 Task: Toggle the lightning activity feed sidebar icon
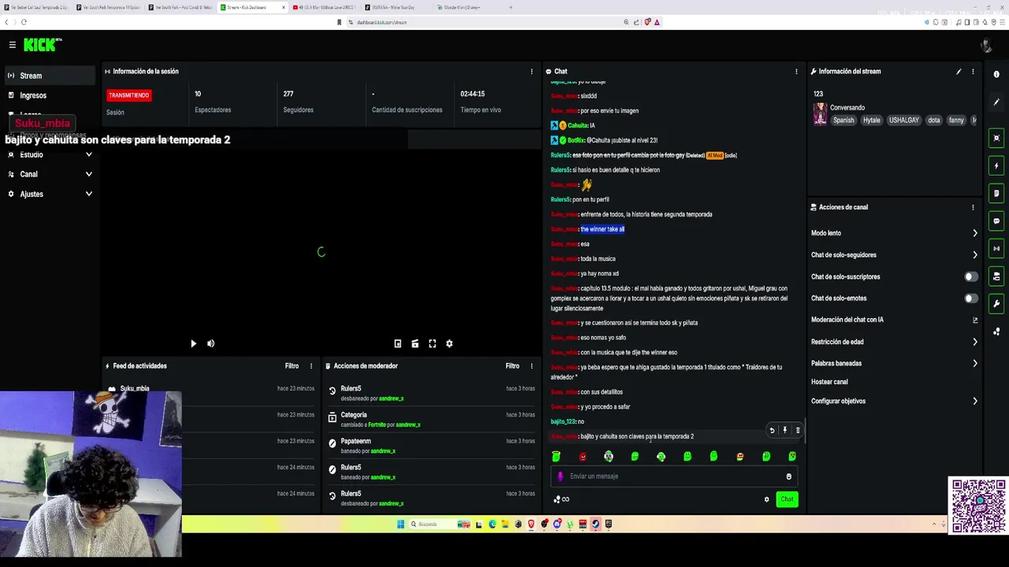(x=996, y=166)
